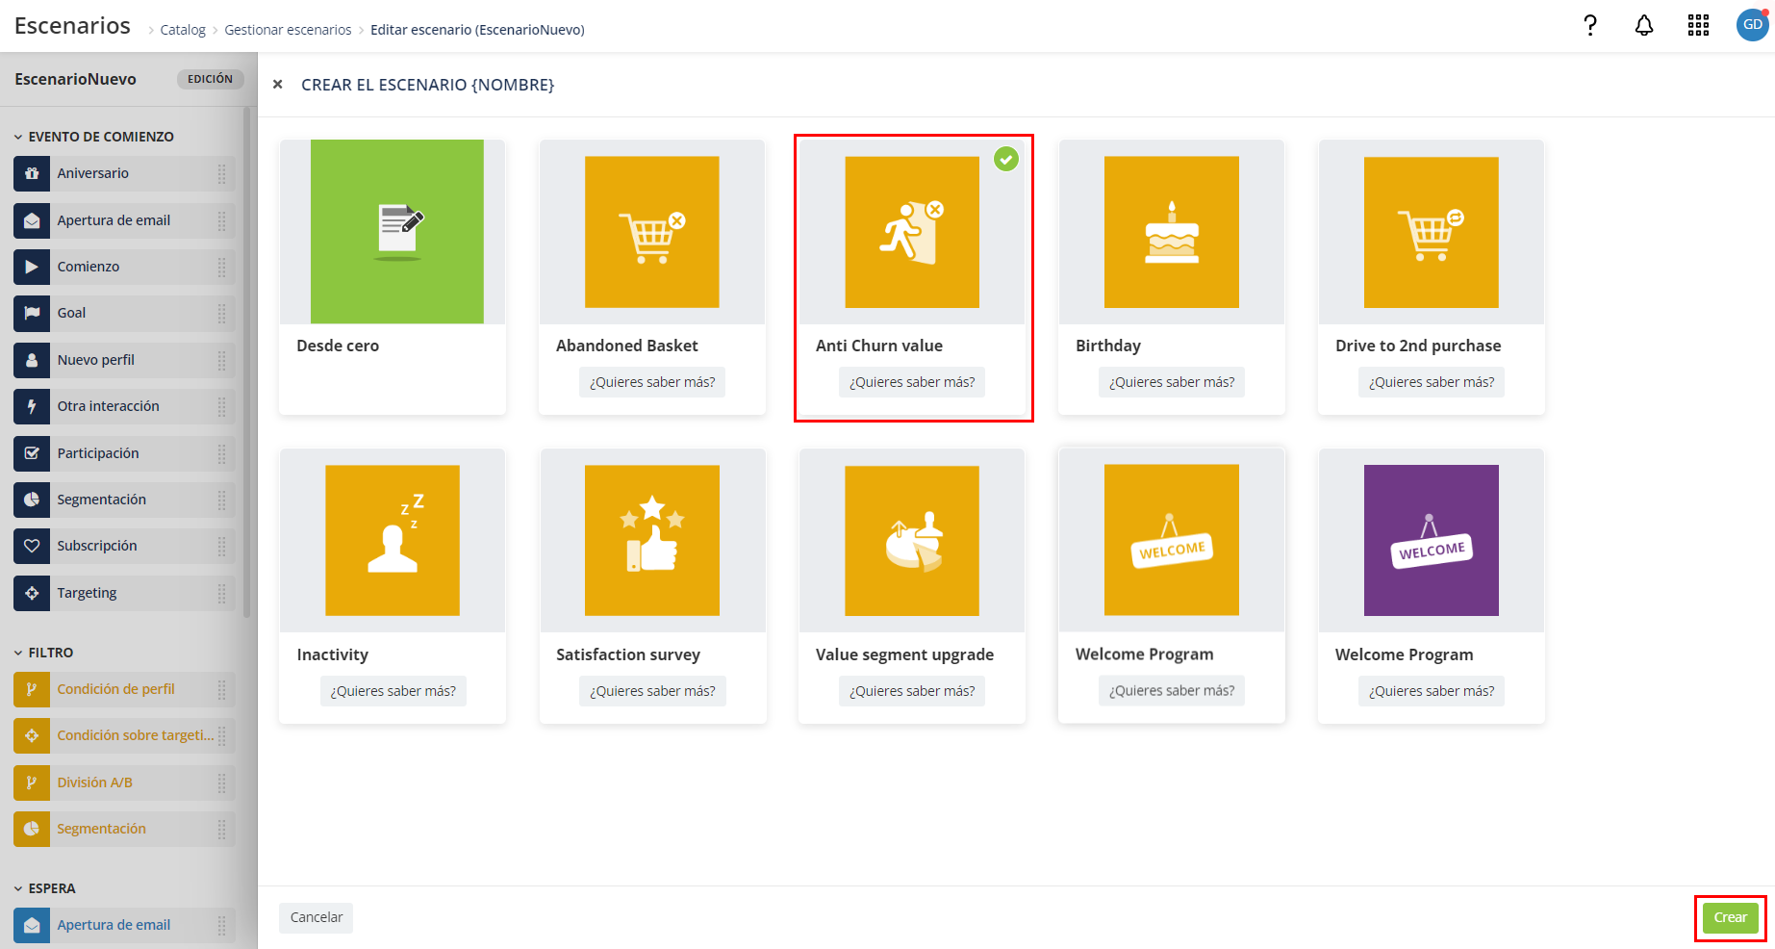Click the Subscripción heart icon
This screenshot has height=949, width=1775.
coord(32,546)
